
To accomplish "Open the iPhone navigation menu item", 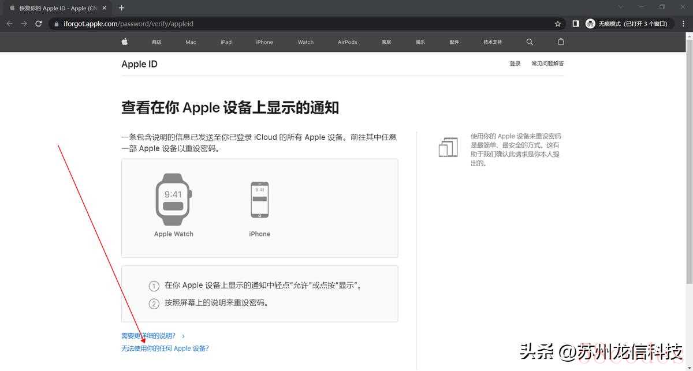I will [264, 42].
